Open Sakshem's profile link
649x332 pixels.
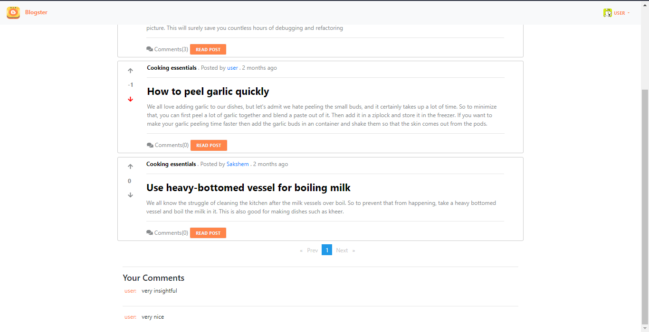(238, 164)
